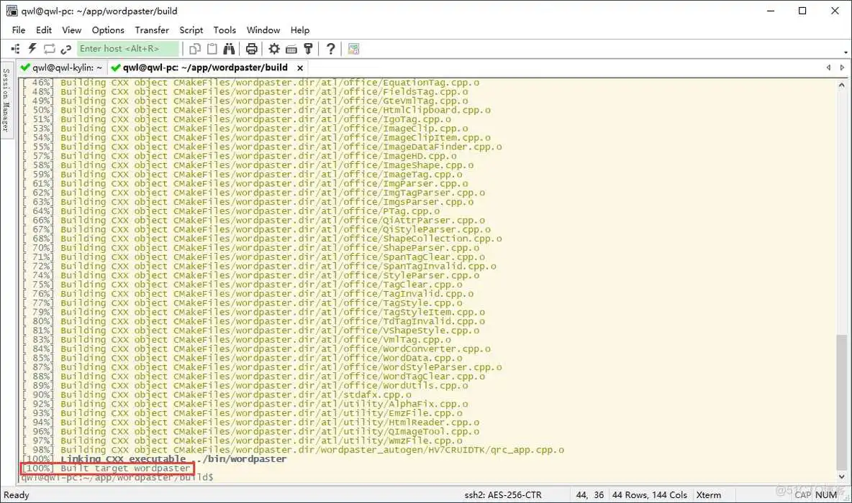Open Find using the binoculars icon
852x503 pixels.
click(x=229, y=49)
